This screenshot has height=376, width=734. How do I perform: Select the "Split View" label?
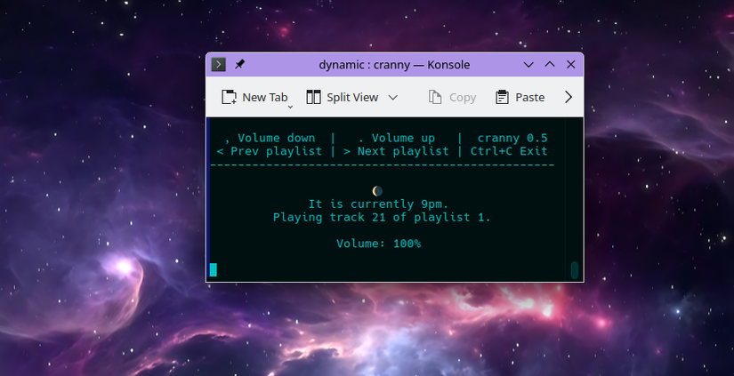[352, 97]
